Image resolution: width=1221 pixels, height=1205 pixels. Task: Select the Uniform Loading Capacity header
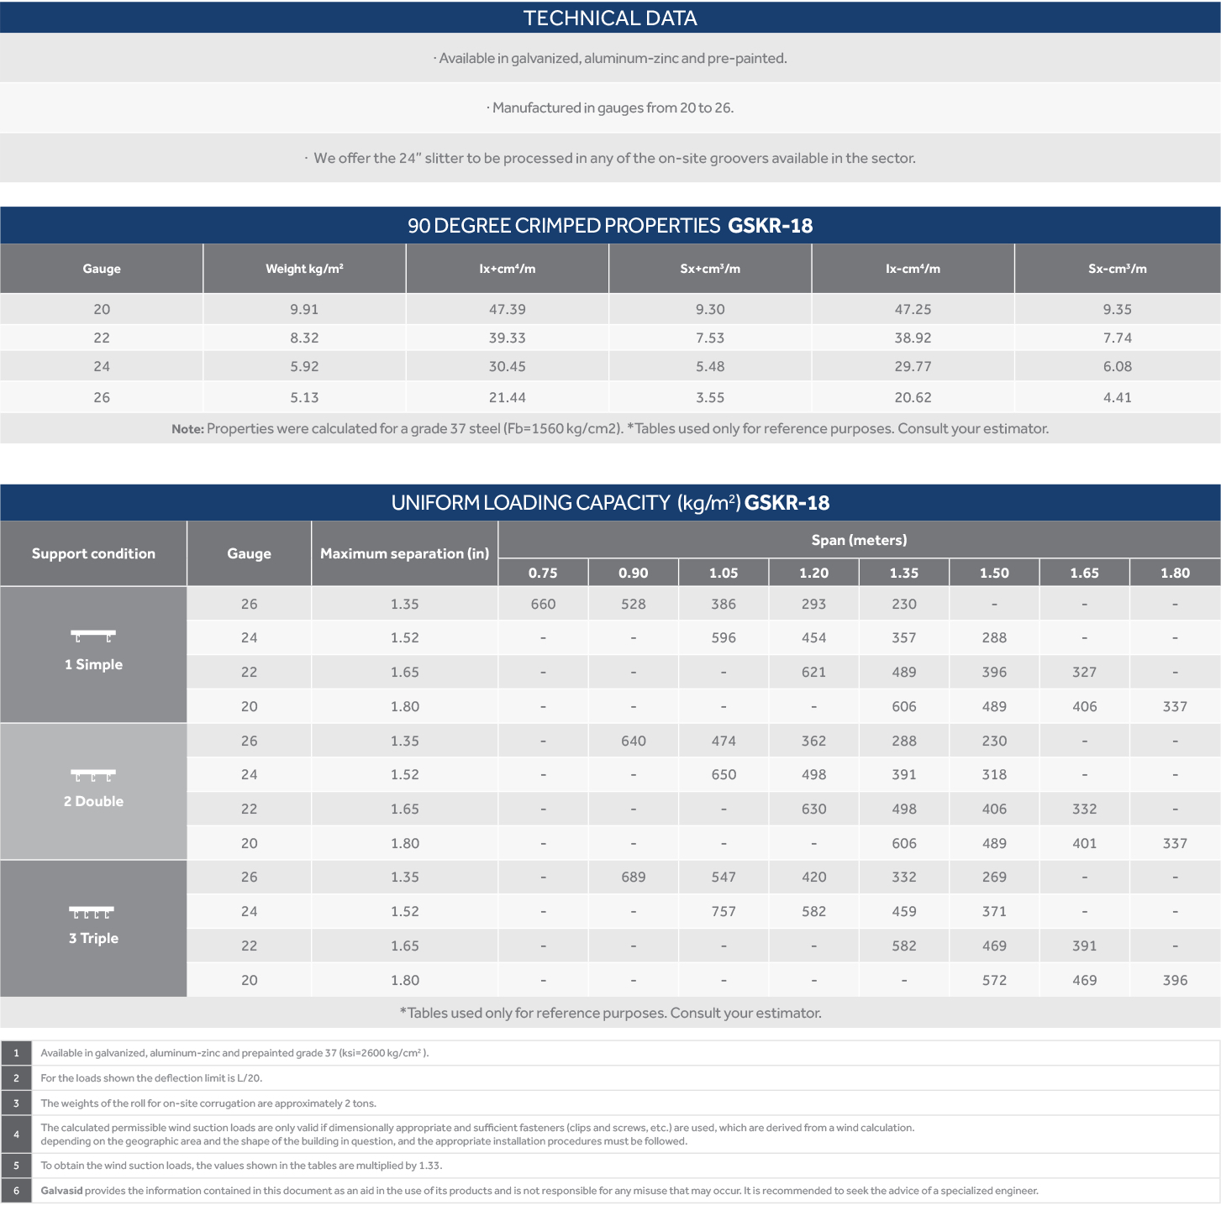pyautogui.click(x=610, y=502)
